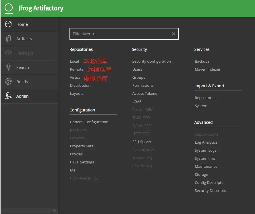The image size is (255, 214).
Task: Open Maintenance under Advanced
Action: coord(206,167)
